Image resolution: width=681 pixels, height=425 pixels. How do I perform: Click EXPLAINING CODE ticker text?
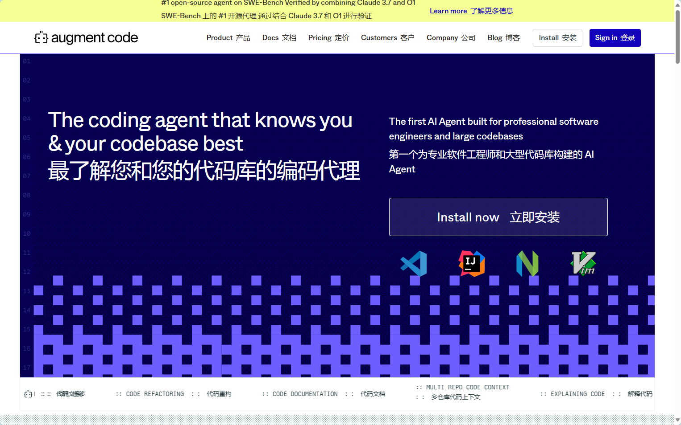(577, 394)
